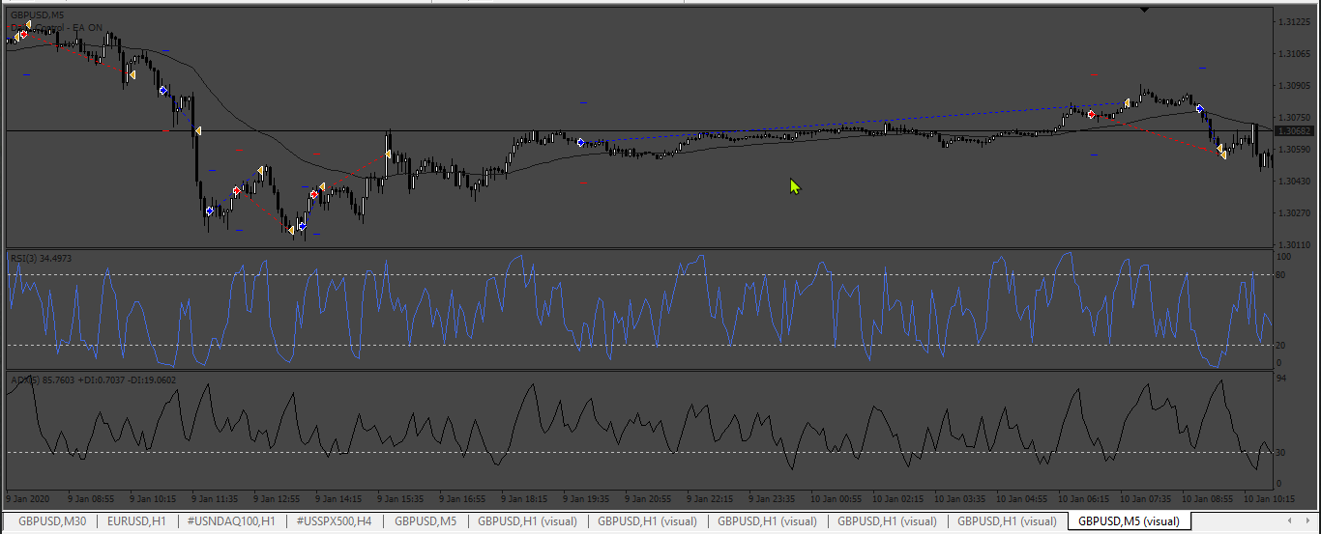Viewport: 1321px width, 534px height.
Task: Click the 1.30590 price scale label
Action: (1293, 149)
